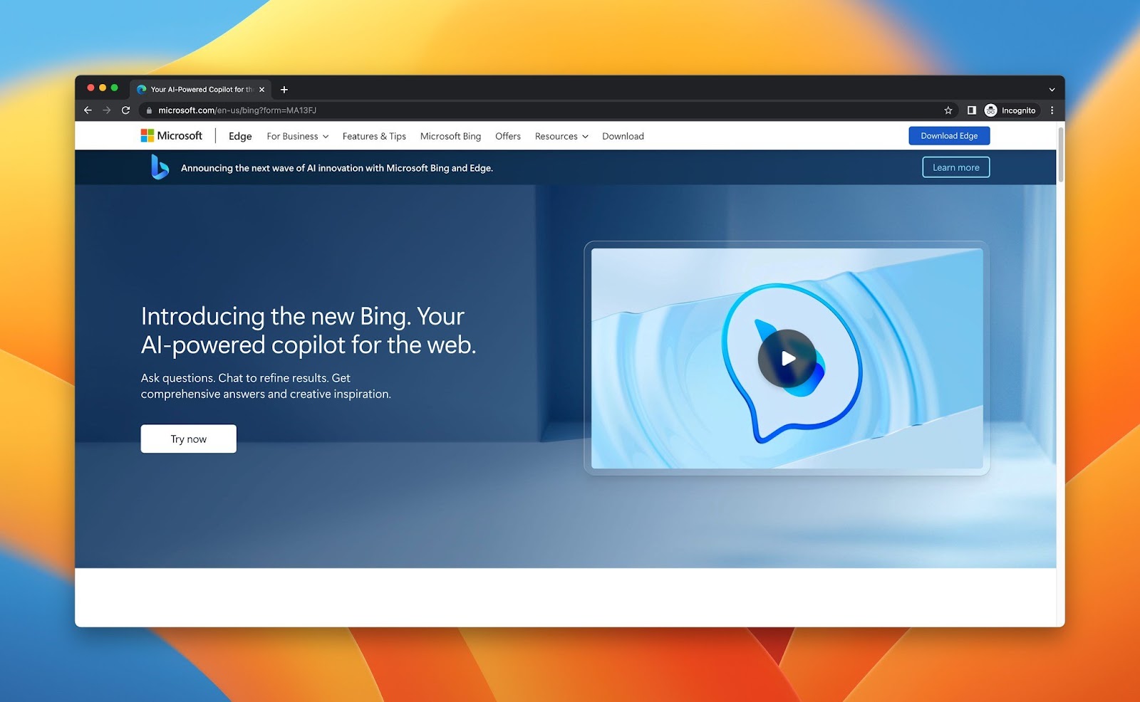
Task: Open the Offers nav item
Action: [x=508, y=136]
